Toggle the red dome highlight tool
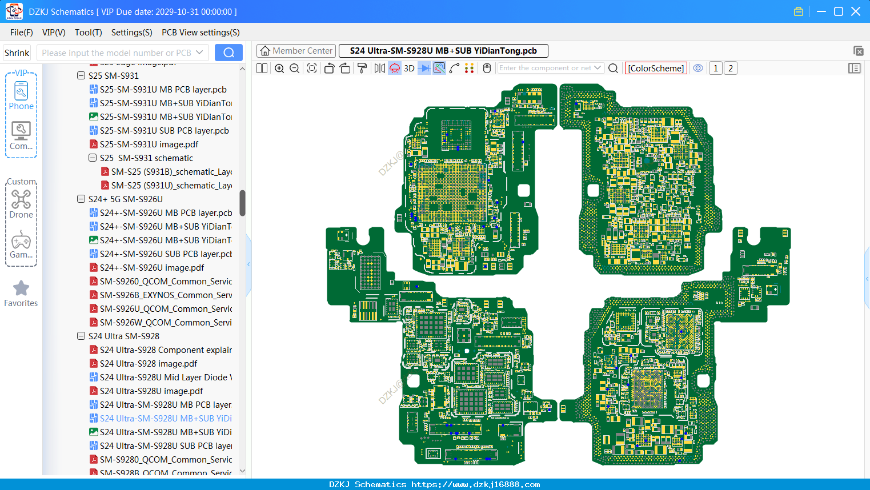The height and width of the screenshot is (490, 870). click(x=395, y=68)
